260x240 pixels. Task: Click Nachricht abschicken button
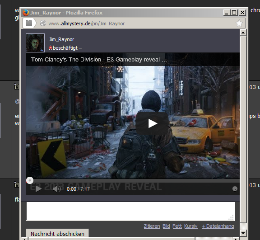[x=57, y=234]
